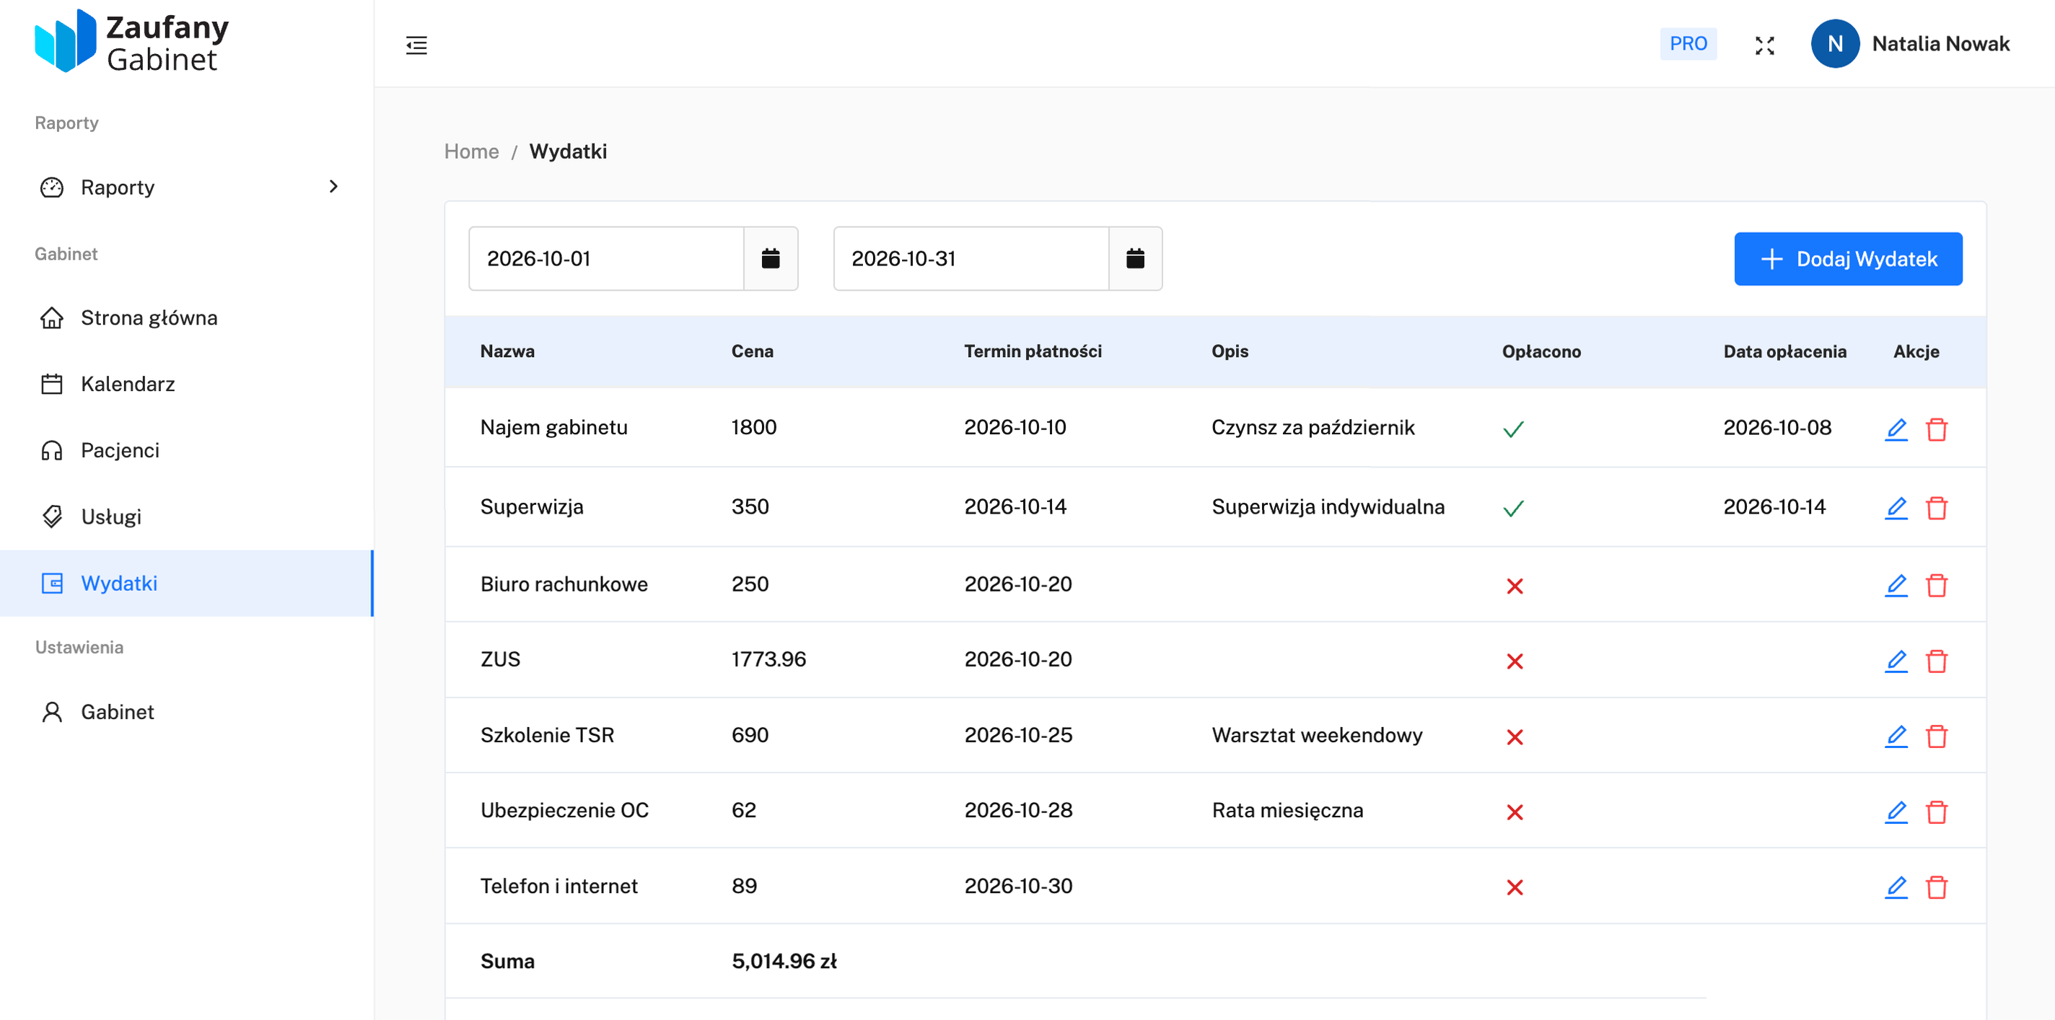The image size is (2055, 1020).
Task: Click the paid checkmark for Superwizja
Action: 1513,509
